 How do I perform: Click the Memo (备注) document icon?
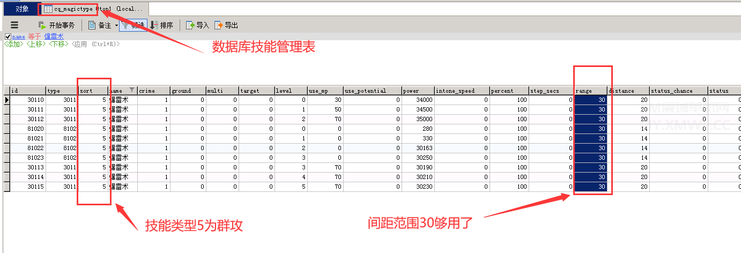92,25
